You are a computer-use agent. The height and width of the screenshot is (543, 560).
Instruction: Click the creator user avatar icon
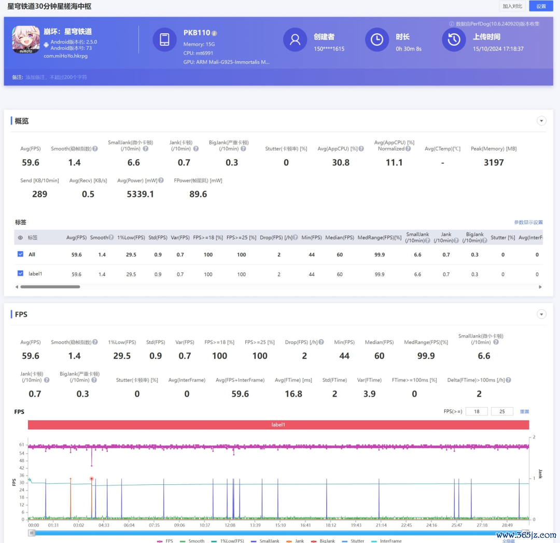[x=295, y=39]
